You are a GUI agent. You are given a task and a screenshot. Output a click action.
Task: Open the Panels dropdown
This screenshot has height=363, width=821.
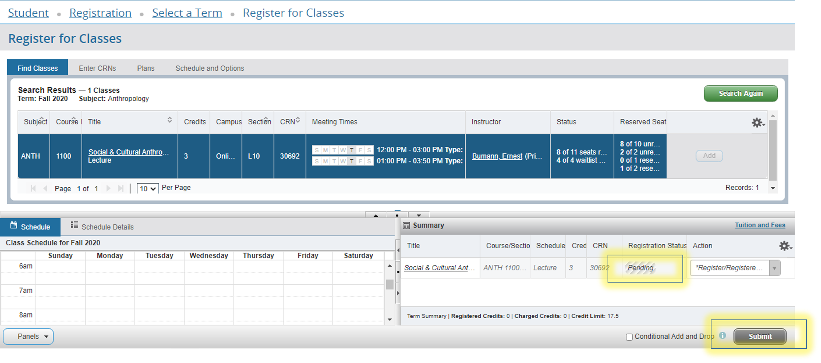pyautogui.click(x=28, y=336)
